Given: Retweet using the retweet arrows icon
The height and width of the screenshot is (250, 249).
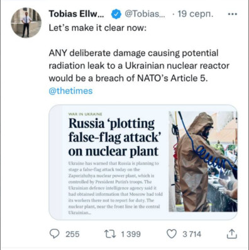Looking at the screenshot, I should tap(110, 234).
